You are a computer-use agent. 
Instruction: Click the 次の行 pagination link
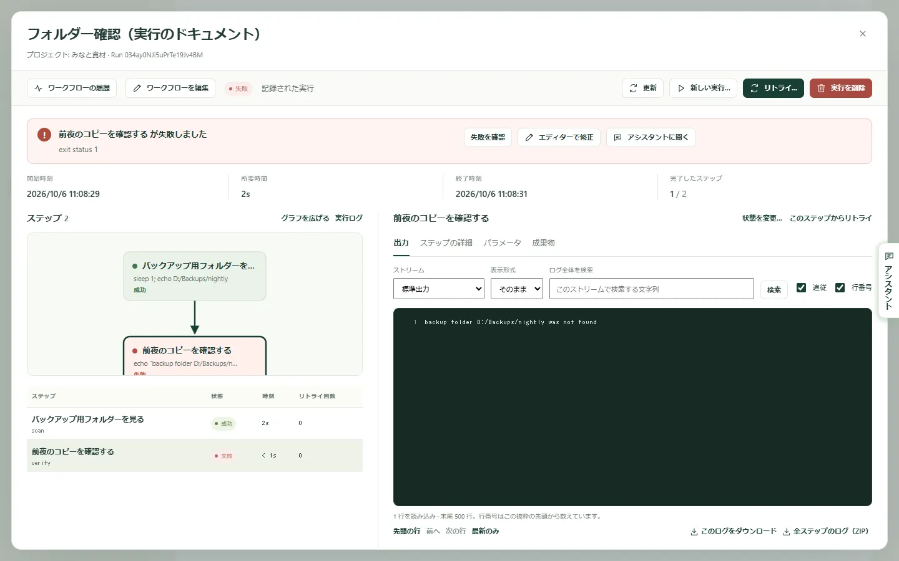456,532
